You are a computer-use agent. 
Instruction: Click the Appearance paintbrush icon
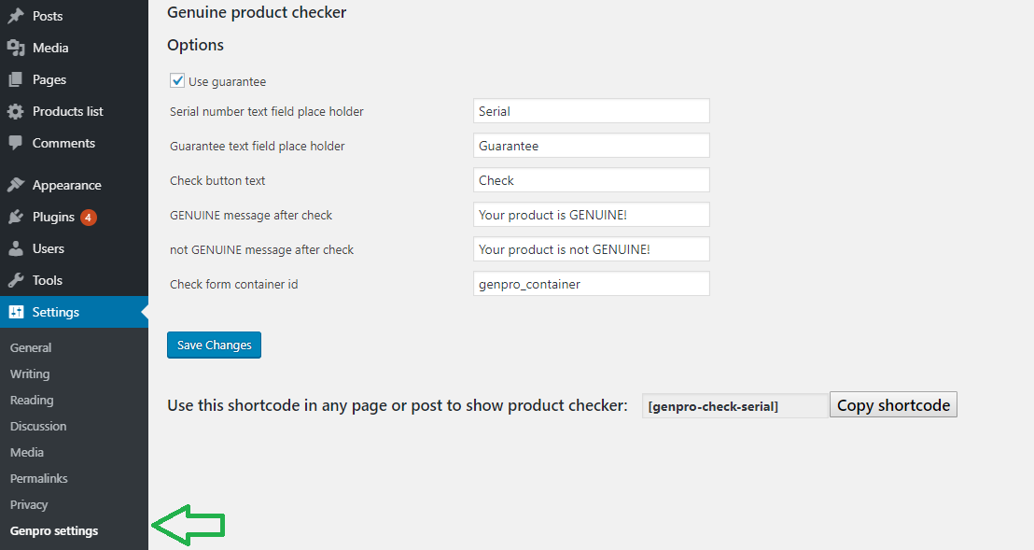tap(16, 185)
